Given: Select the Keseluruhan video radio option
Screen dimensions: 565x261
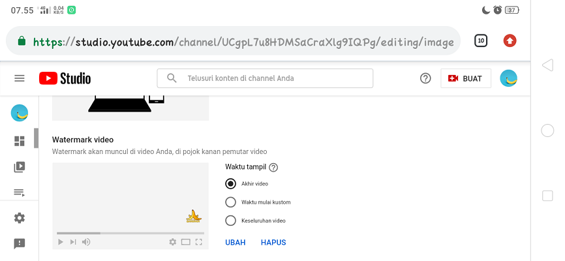Looking at the screenshot, I should 230,221.
